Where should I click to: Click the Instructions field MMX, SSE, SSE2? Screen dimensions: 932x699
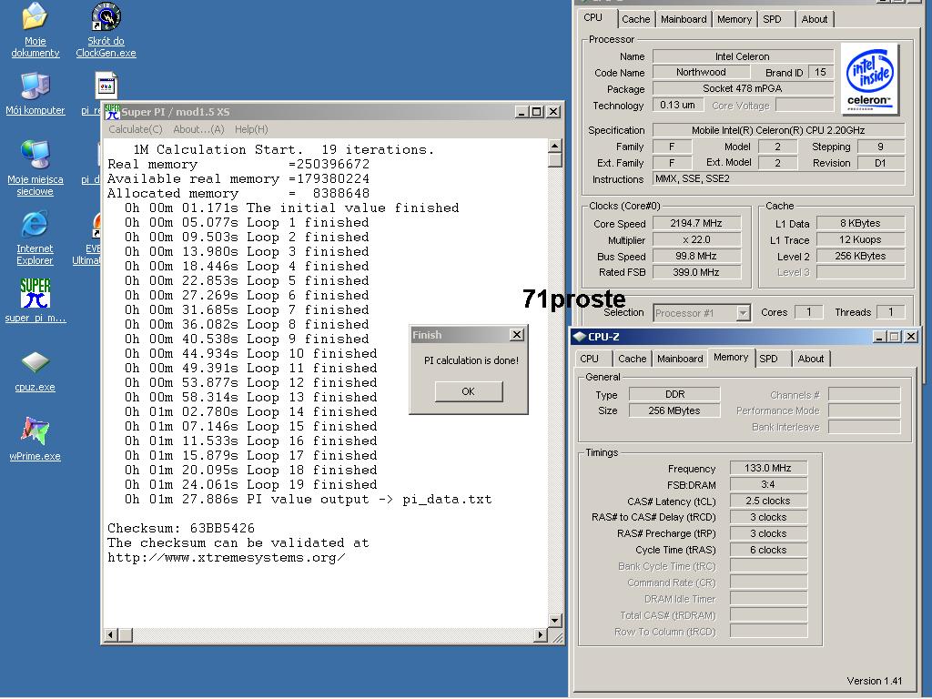[x=779, y=178]
